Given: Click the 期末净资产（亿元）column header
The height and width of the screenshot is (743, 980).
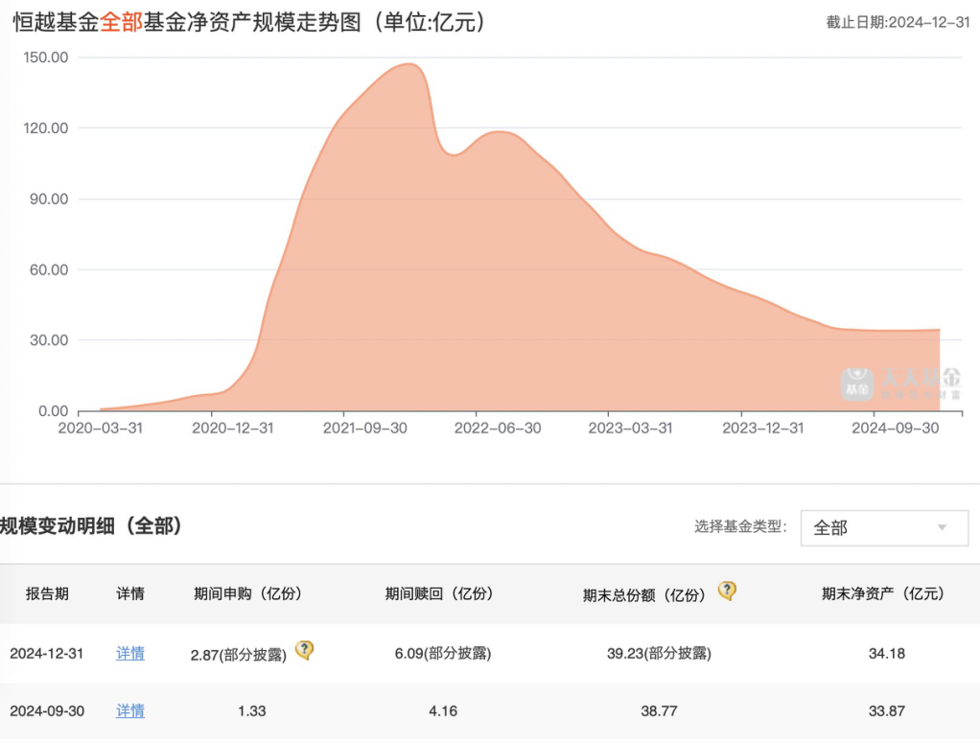Looking at the screenshot, I should click(883, 594).
